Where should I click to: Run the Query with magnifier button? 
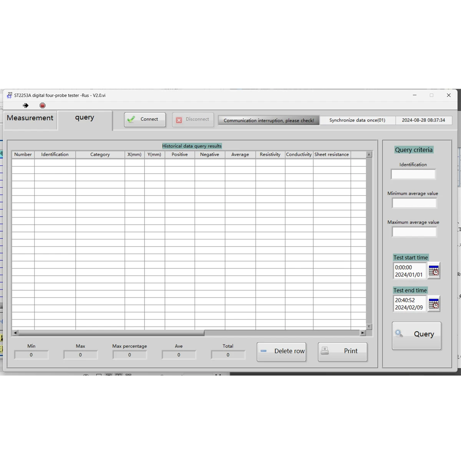pyautogui.click(x=416, y=335)
